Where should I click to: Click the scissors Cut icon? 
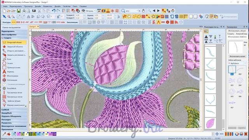[x=39, y=11]
